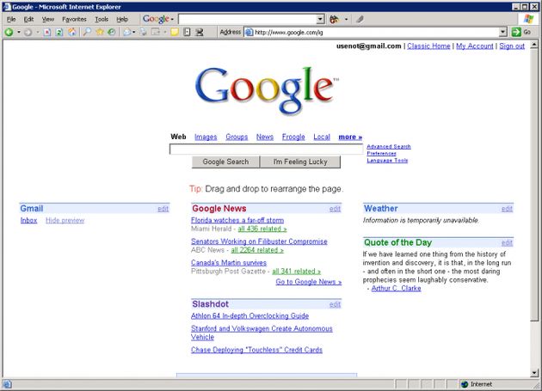Open the Arthur C. Clarke link
This screenshot has width=542, height=391.
pos(396,289)
